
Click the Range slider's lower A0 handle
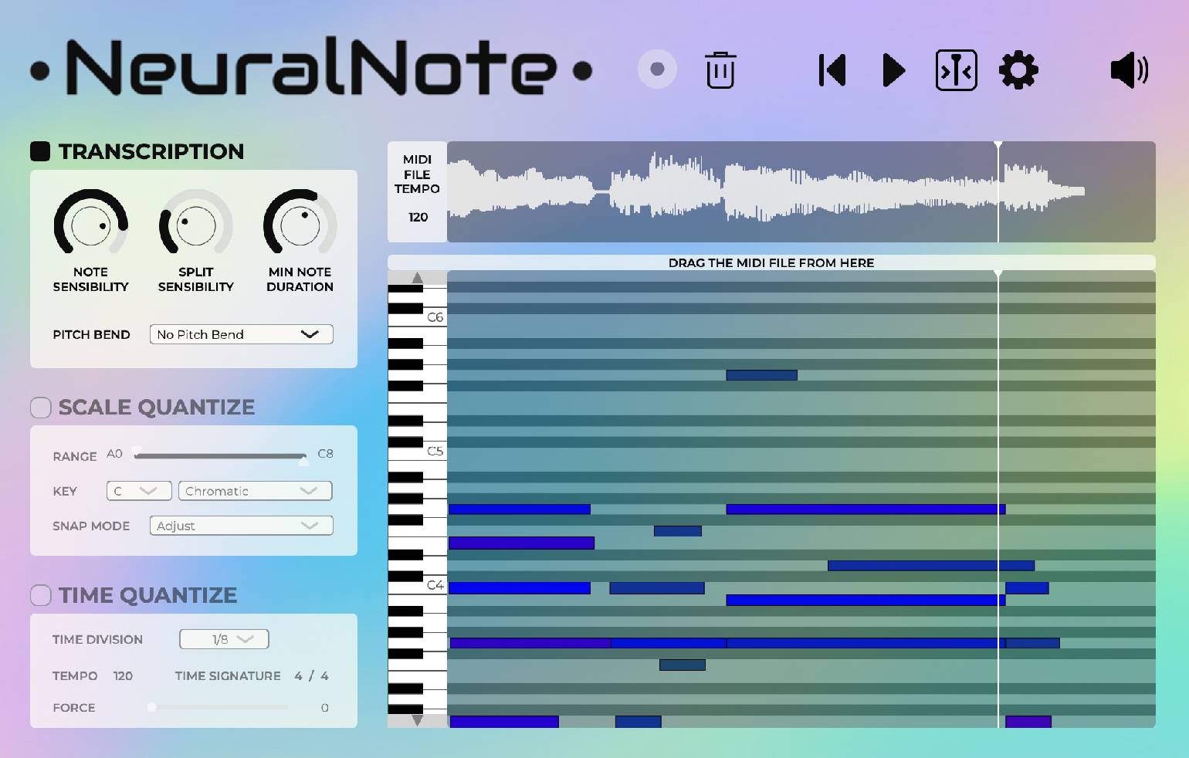coord(137,451)
